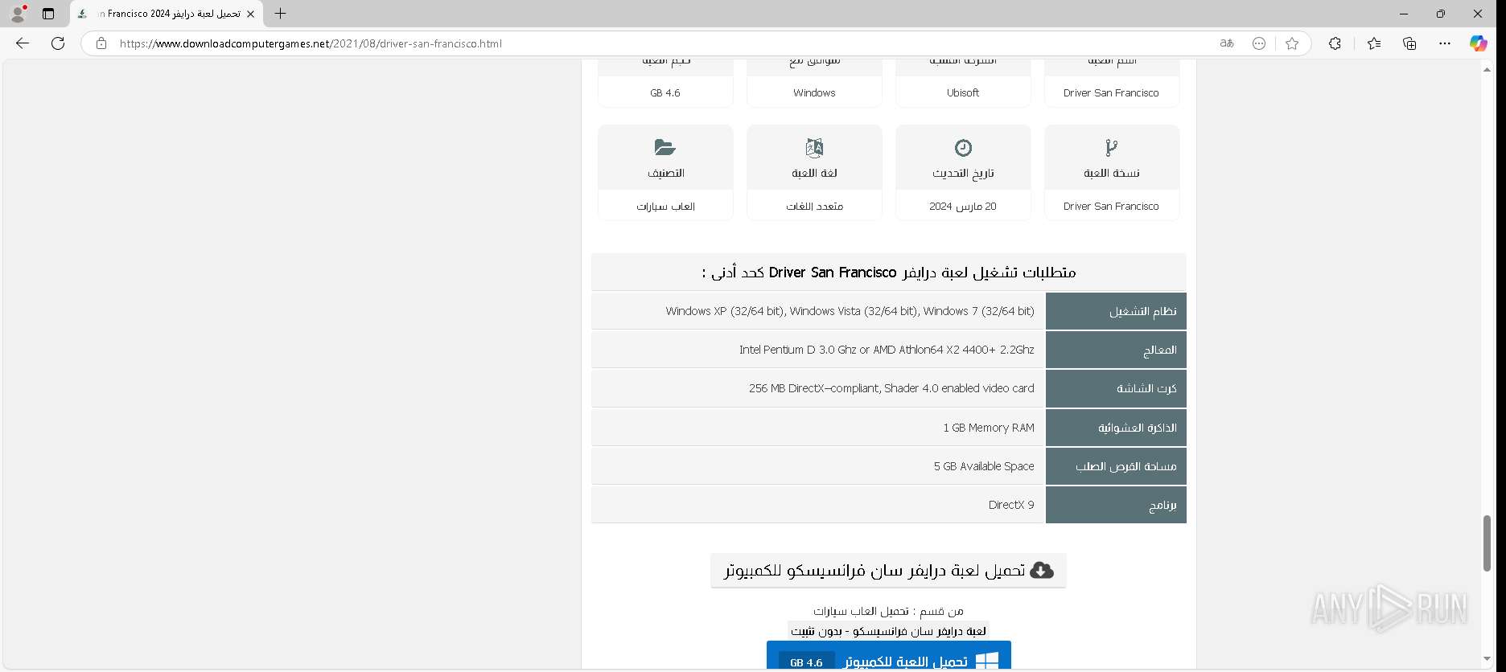This screenshot has height=672, width=1506.
Task: Select the Driver San Francisco browser tab
Action: 167,14
